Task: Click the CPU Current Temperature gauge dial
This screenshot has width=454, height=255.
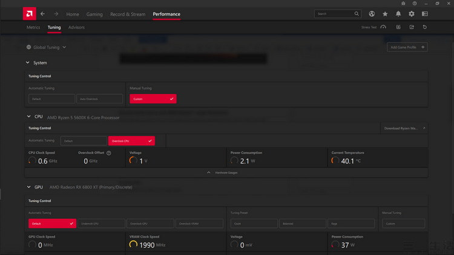Action: click(335, 160)
